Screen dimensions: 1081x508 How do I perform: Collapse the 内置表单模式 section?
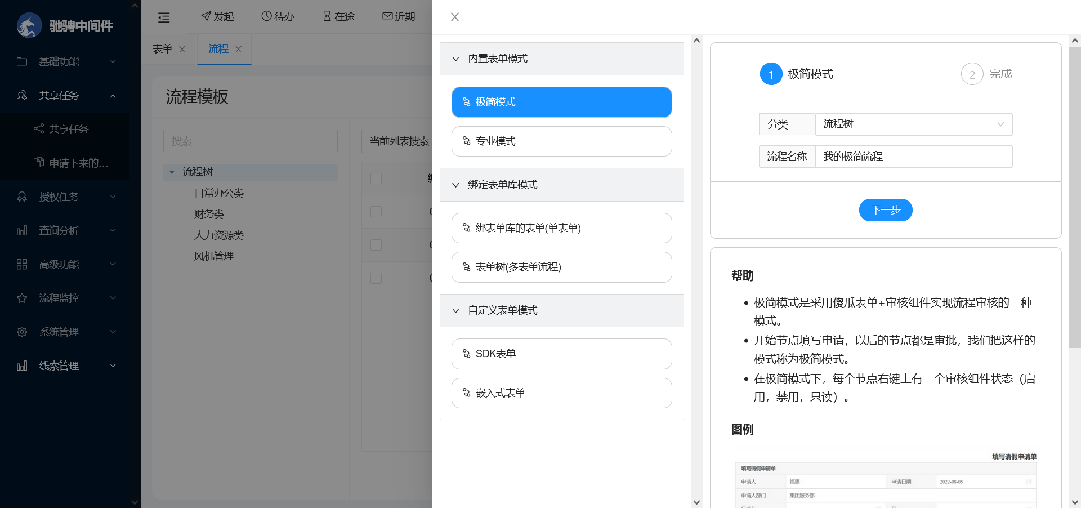(x=455, y=59)
